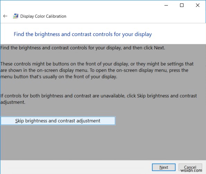Click the Display Color Calibration app icon
The height and width of the screenshot is (174, 206).
[16, 16]
